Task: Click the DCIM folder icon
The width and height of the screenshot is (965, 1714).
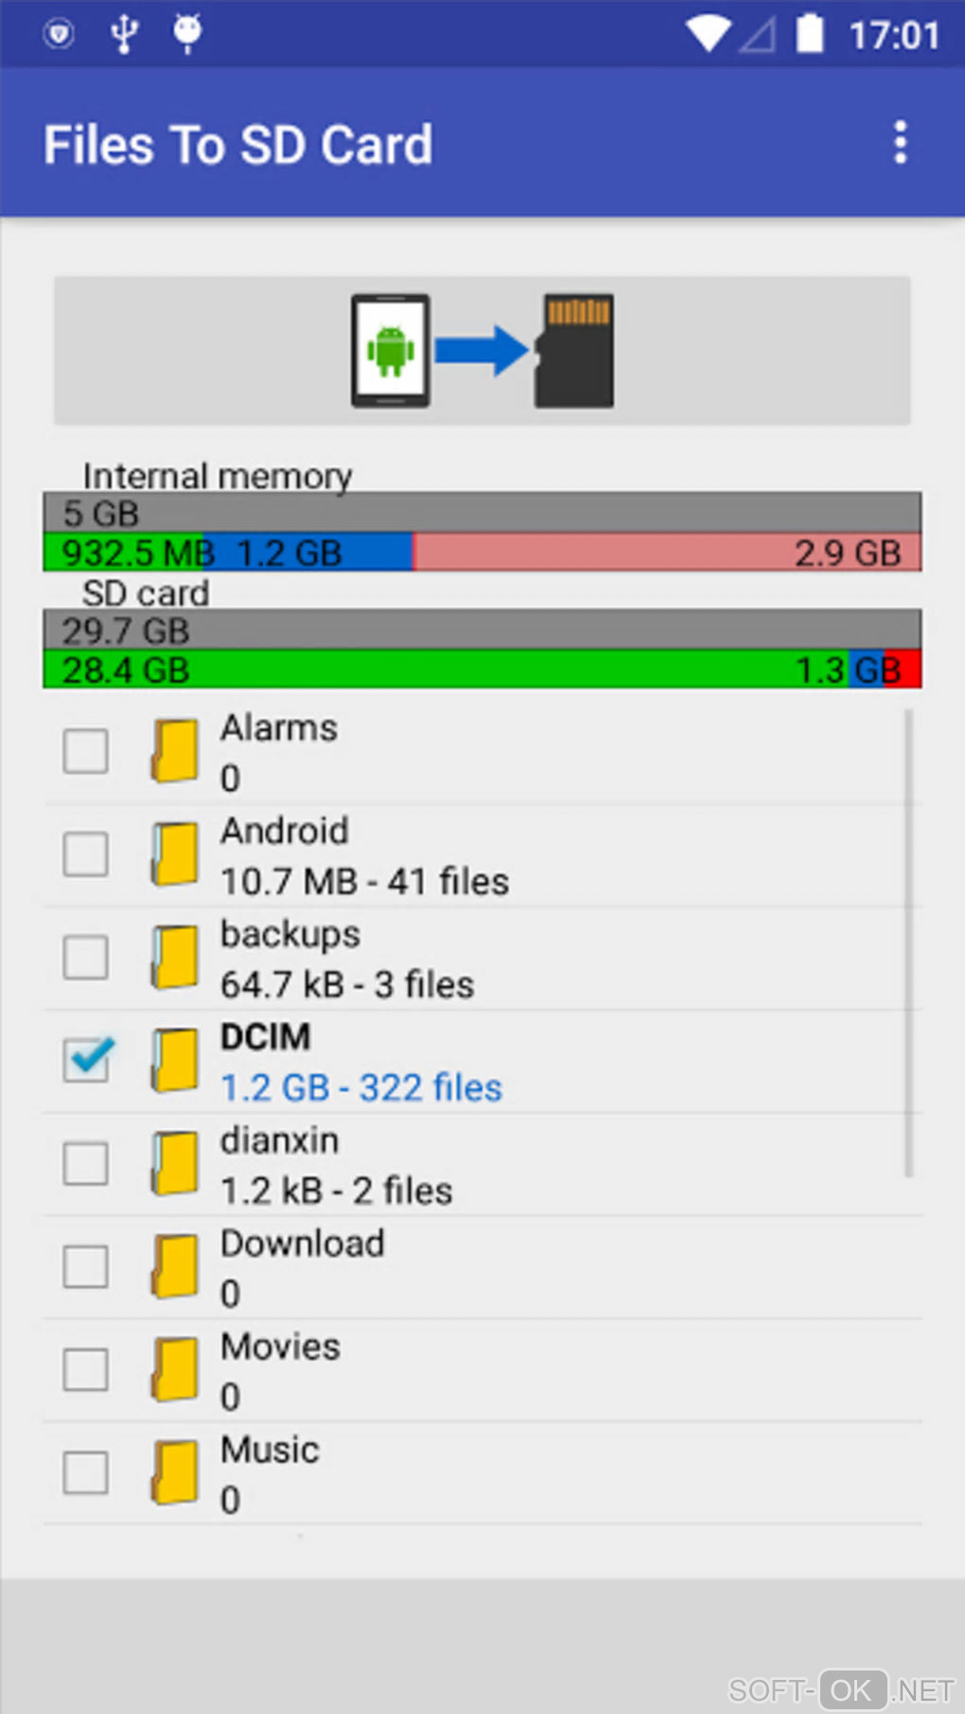Action: tap(175, 1060)
